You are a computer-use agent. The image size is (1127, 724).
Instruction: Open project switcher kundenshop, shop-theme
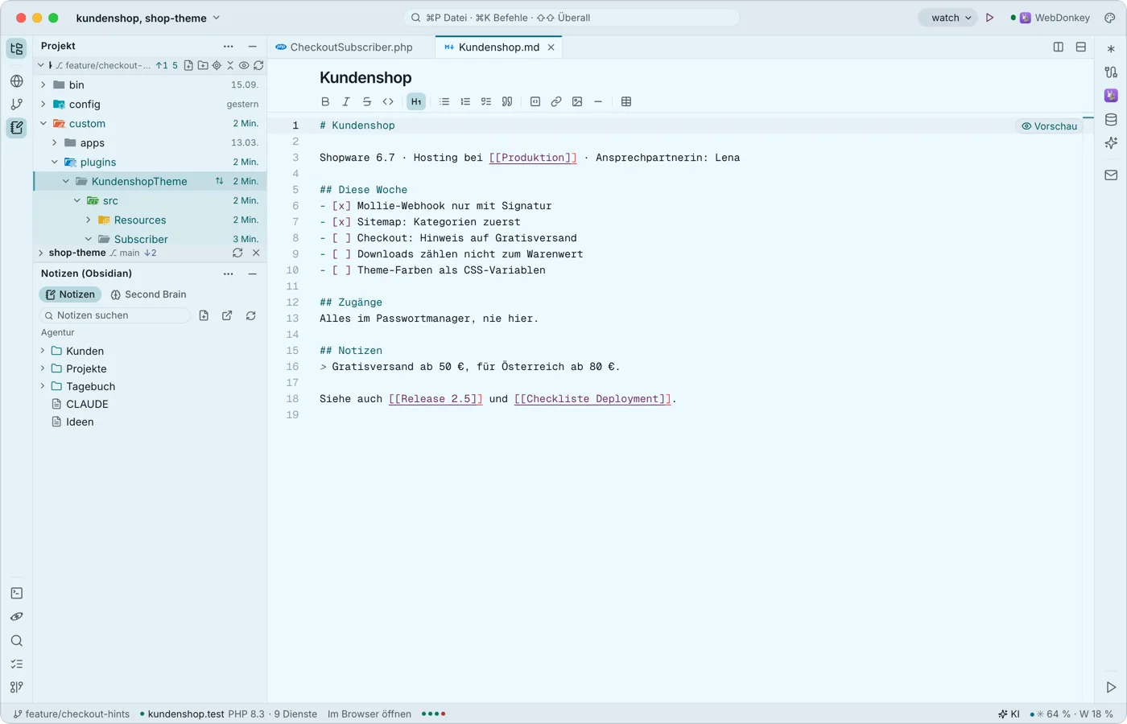pos(148,18)
